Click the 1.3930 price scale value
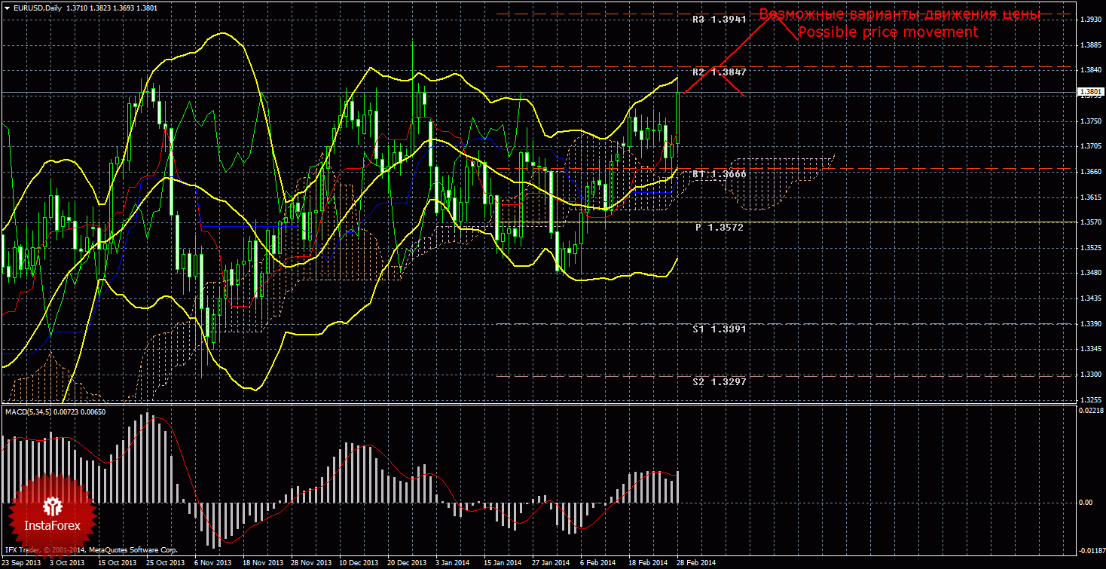 1090,20
